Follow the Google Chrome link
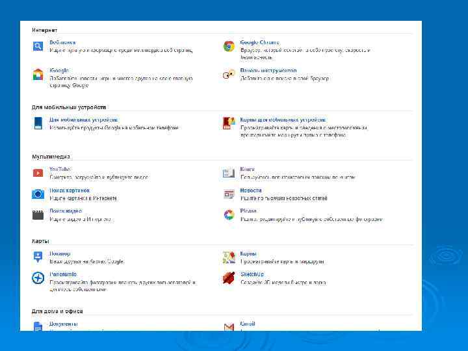Image resolution: width=468 pixels, height=351 pixels. pos(259,42)
